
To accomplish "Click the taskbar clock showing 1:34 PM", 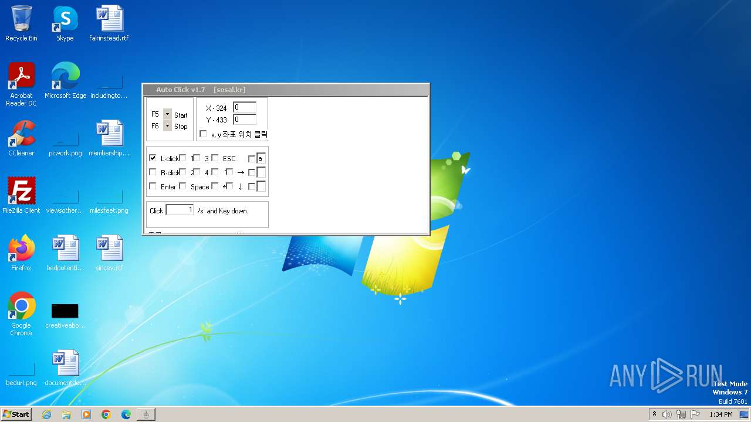I will [720, 414].
